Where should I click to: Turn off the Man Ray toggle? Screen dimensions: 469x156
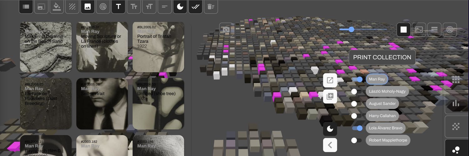(x=357, y=79)
